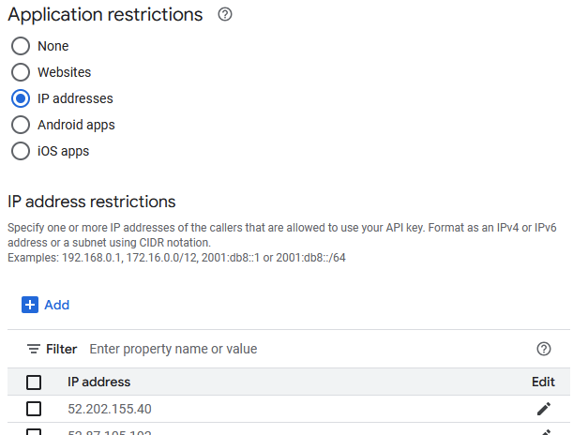This screenshot has width=573, height=435.
Task: Click the 52.202.155.40 address cell
Action: 110,409
